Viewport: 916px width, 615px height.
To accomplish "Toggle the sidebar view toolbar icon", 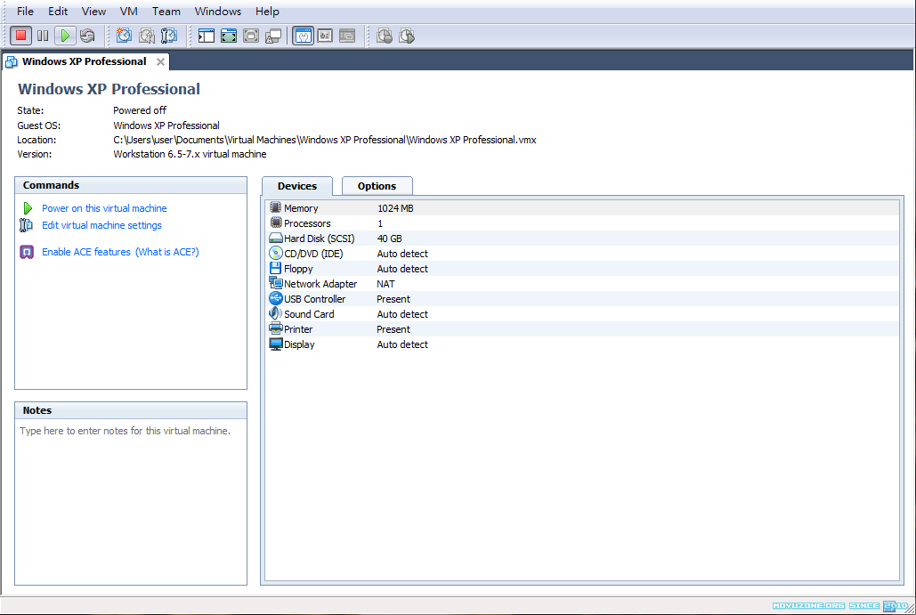I will (207, 36).
